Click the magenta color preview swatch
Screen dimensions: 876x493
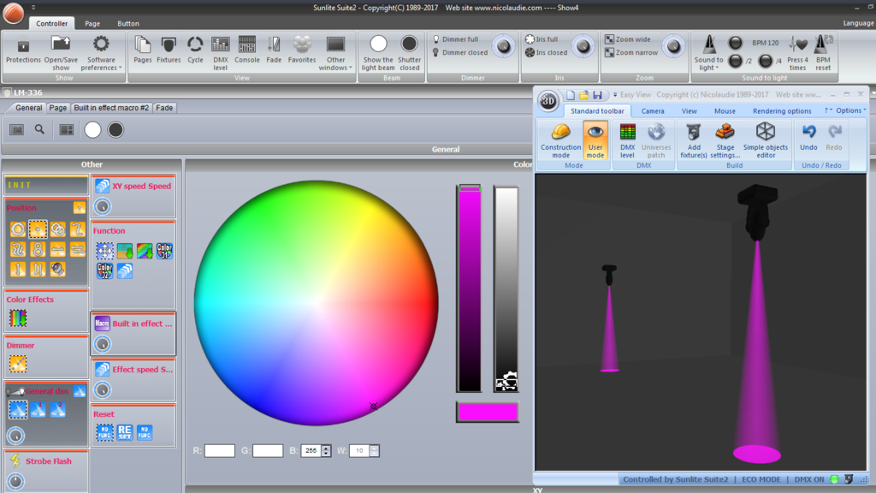488,413
